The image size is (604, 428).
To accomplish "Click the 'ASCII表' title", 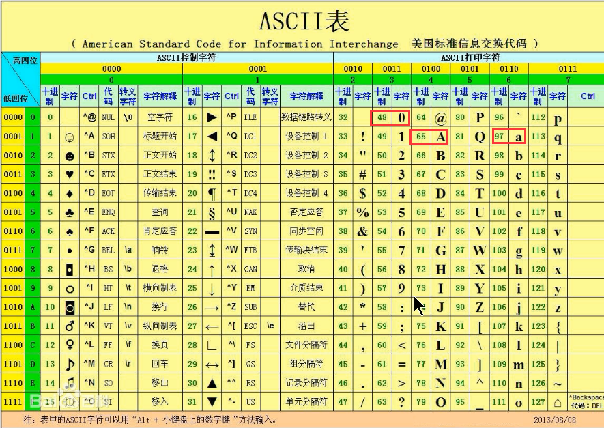I will coord(304,20).
